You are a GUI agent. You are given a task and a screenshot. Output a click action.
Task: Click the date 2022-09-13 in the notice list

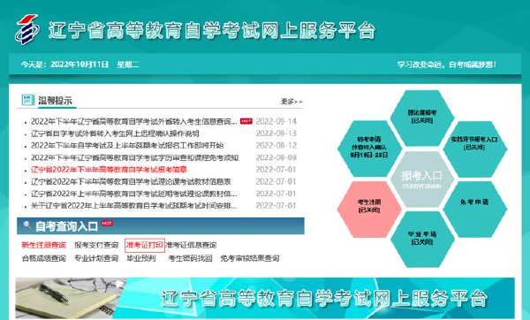tap(276, 133)
